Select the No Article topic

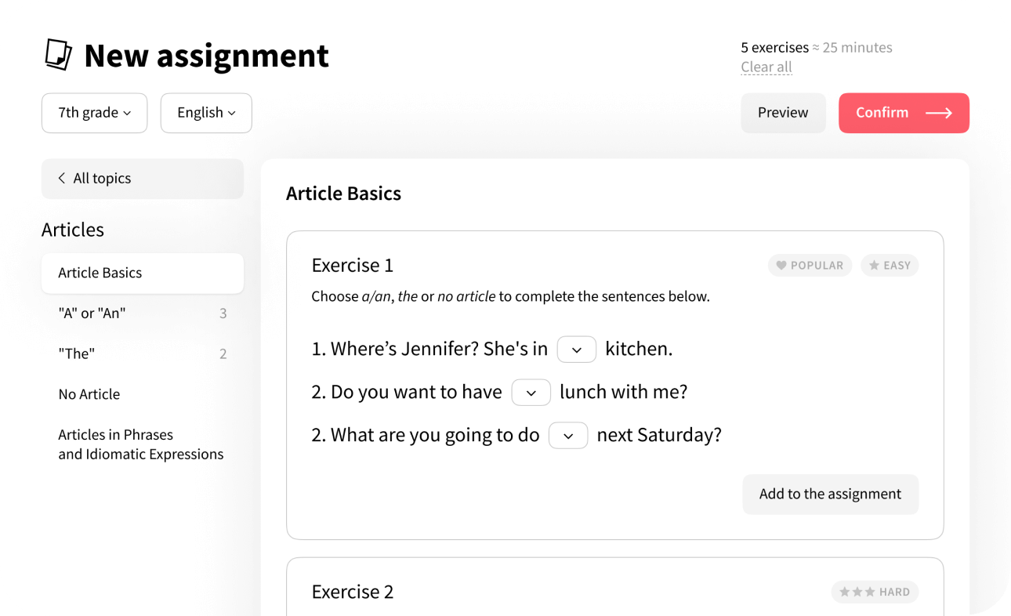pos(89,394)
